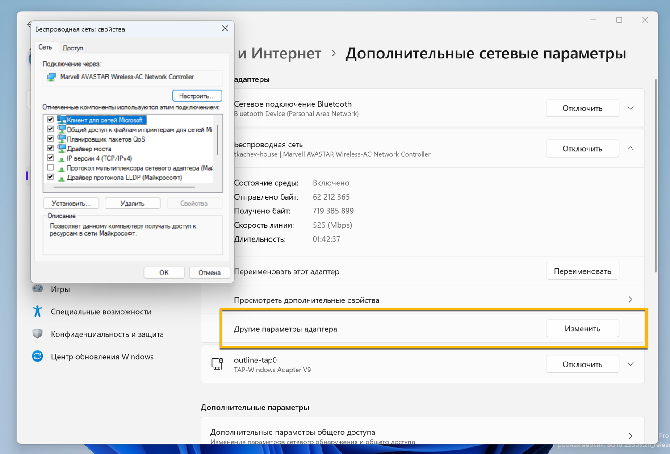Viewport: 670px width, 454px height.
Task: Enable Протокол мультиплексора сетевого адаптера checkbox
Action: [x=50, y=167]
